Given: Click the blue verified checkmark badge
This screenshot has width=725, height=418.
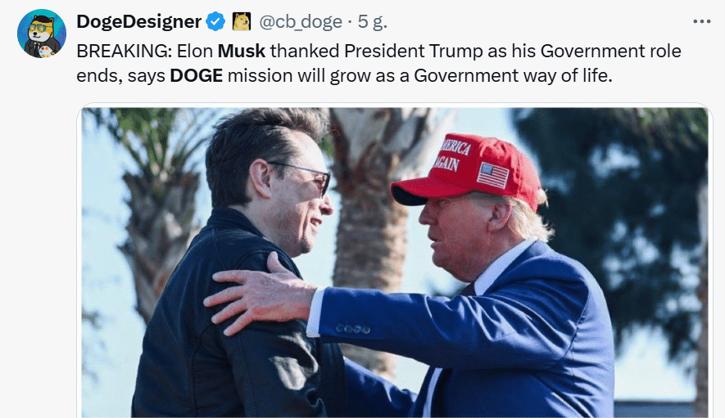Looking at the screenshot, I should point(215,22).
